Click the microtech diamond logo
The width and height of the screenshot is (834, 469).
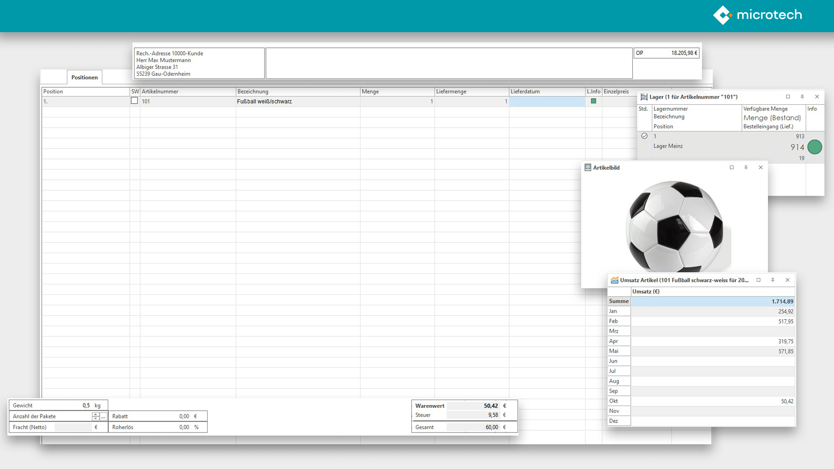click(x=723, y=15)
